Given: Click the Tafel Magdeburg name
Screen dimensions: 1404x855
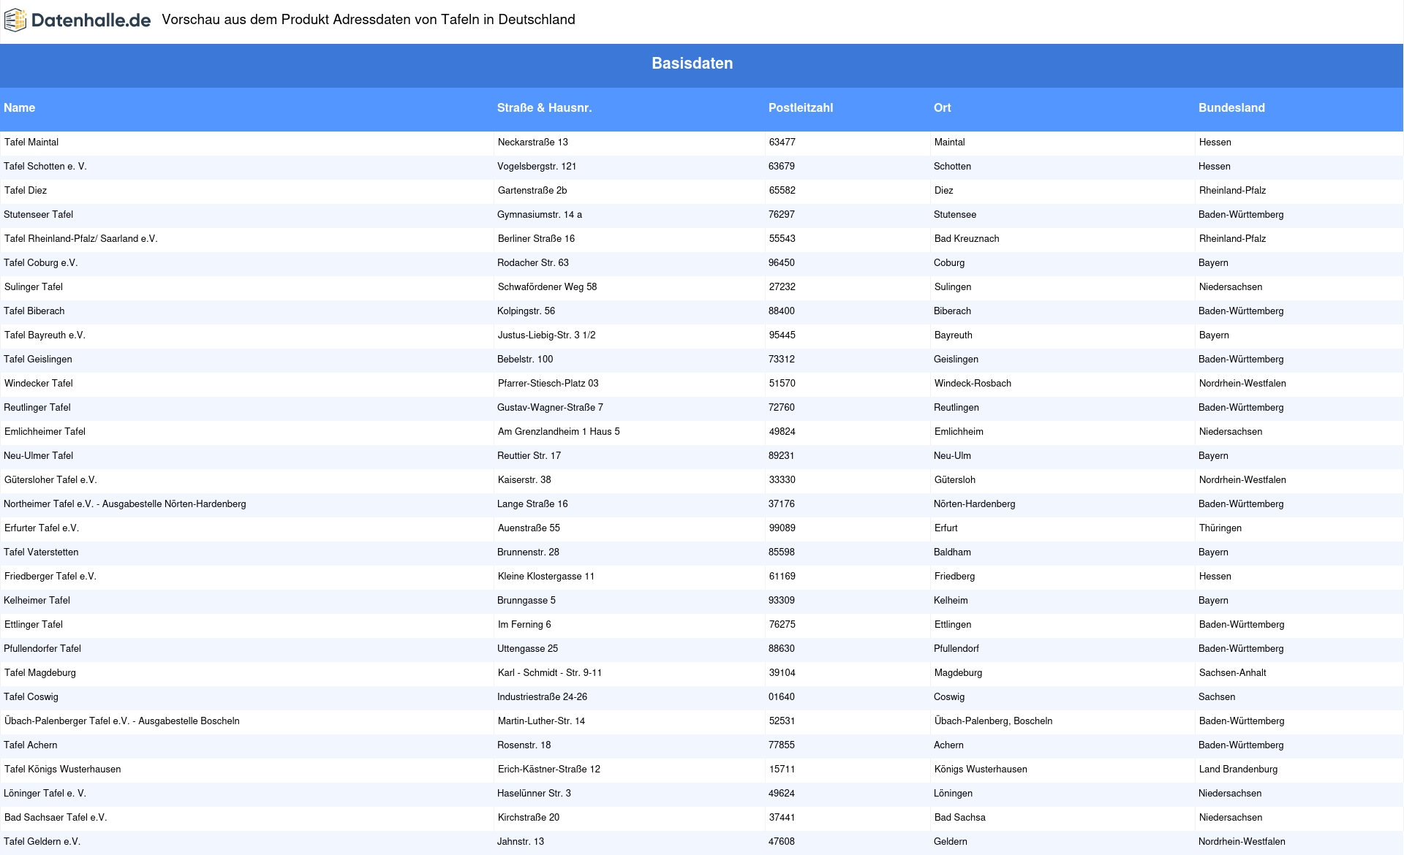Looking at the screenshot, I should pos(40,673).
